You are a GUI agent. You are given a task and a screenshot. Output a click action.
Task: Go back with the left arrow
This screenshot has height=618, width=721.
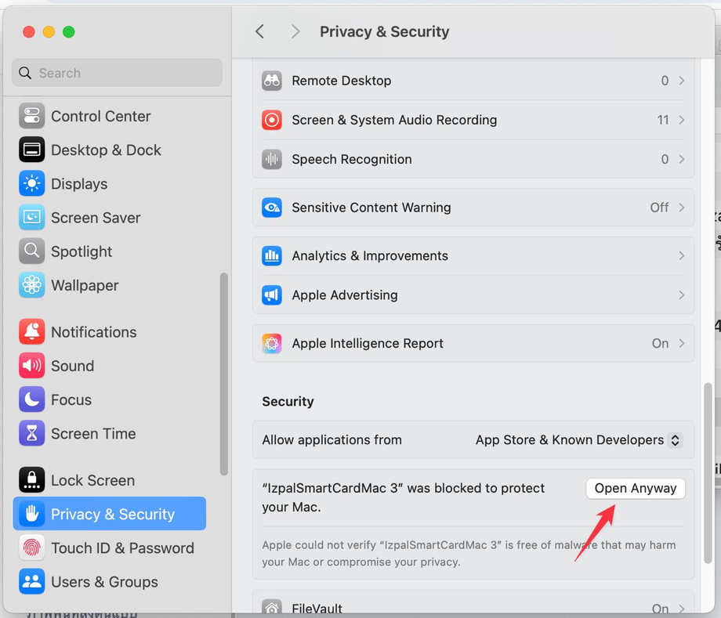click(x=260, y=31)
